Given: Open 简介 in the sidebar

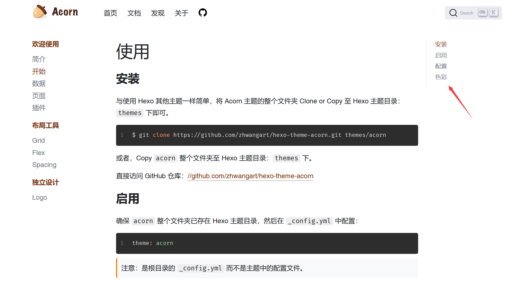Looking at the screenshot, I should pyautogui.click(x=39, y=59).
